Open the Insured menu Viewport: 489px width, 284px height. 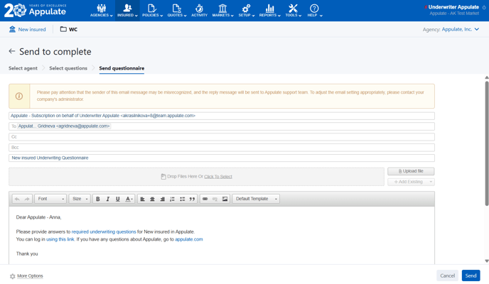click(127, 11)
